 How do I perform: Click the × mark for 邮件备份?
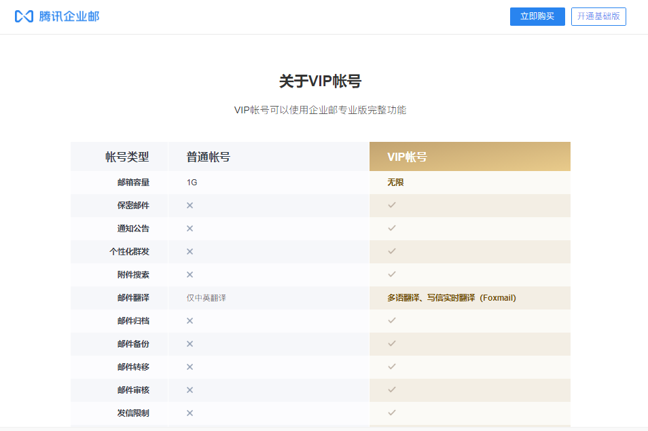(x=190, y=344)
